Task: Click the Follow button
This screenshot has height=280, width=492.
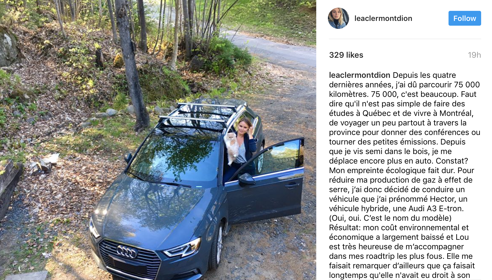Action: 465,18
